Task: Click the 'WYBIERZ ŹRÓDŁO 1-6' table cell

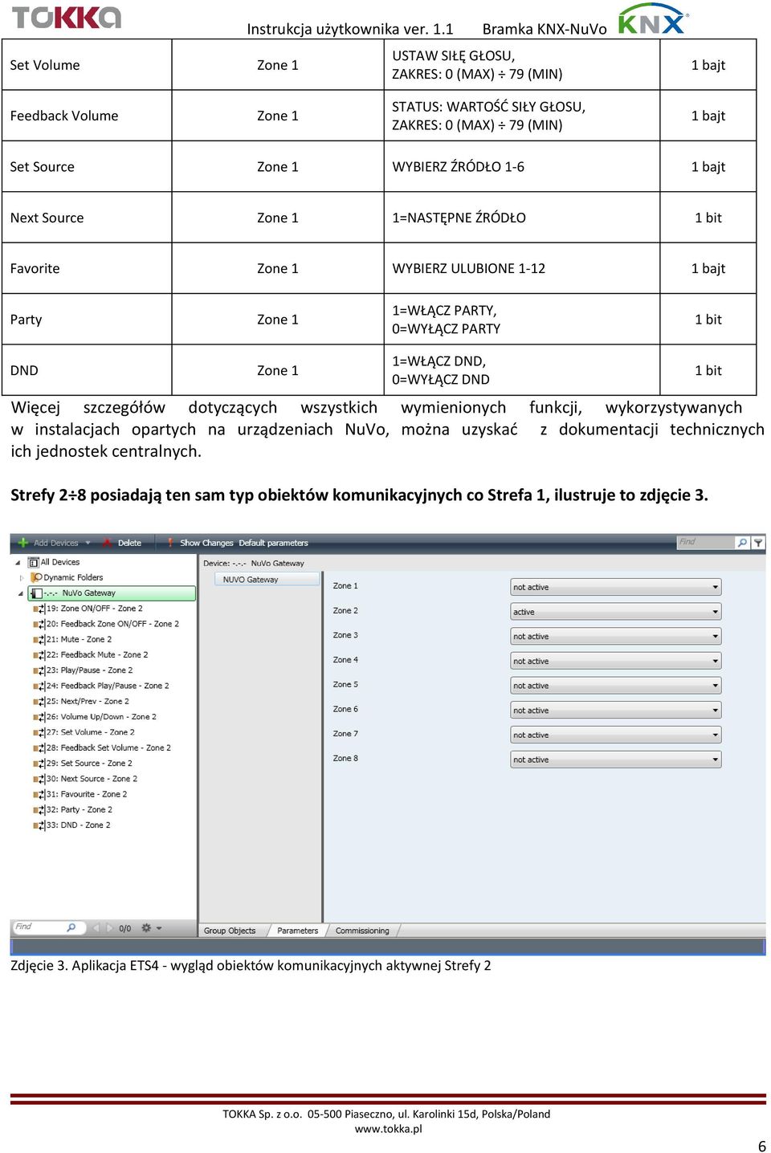Action: click(522, 166)
